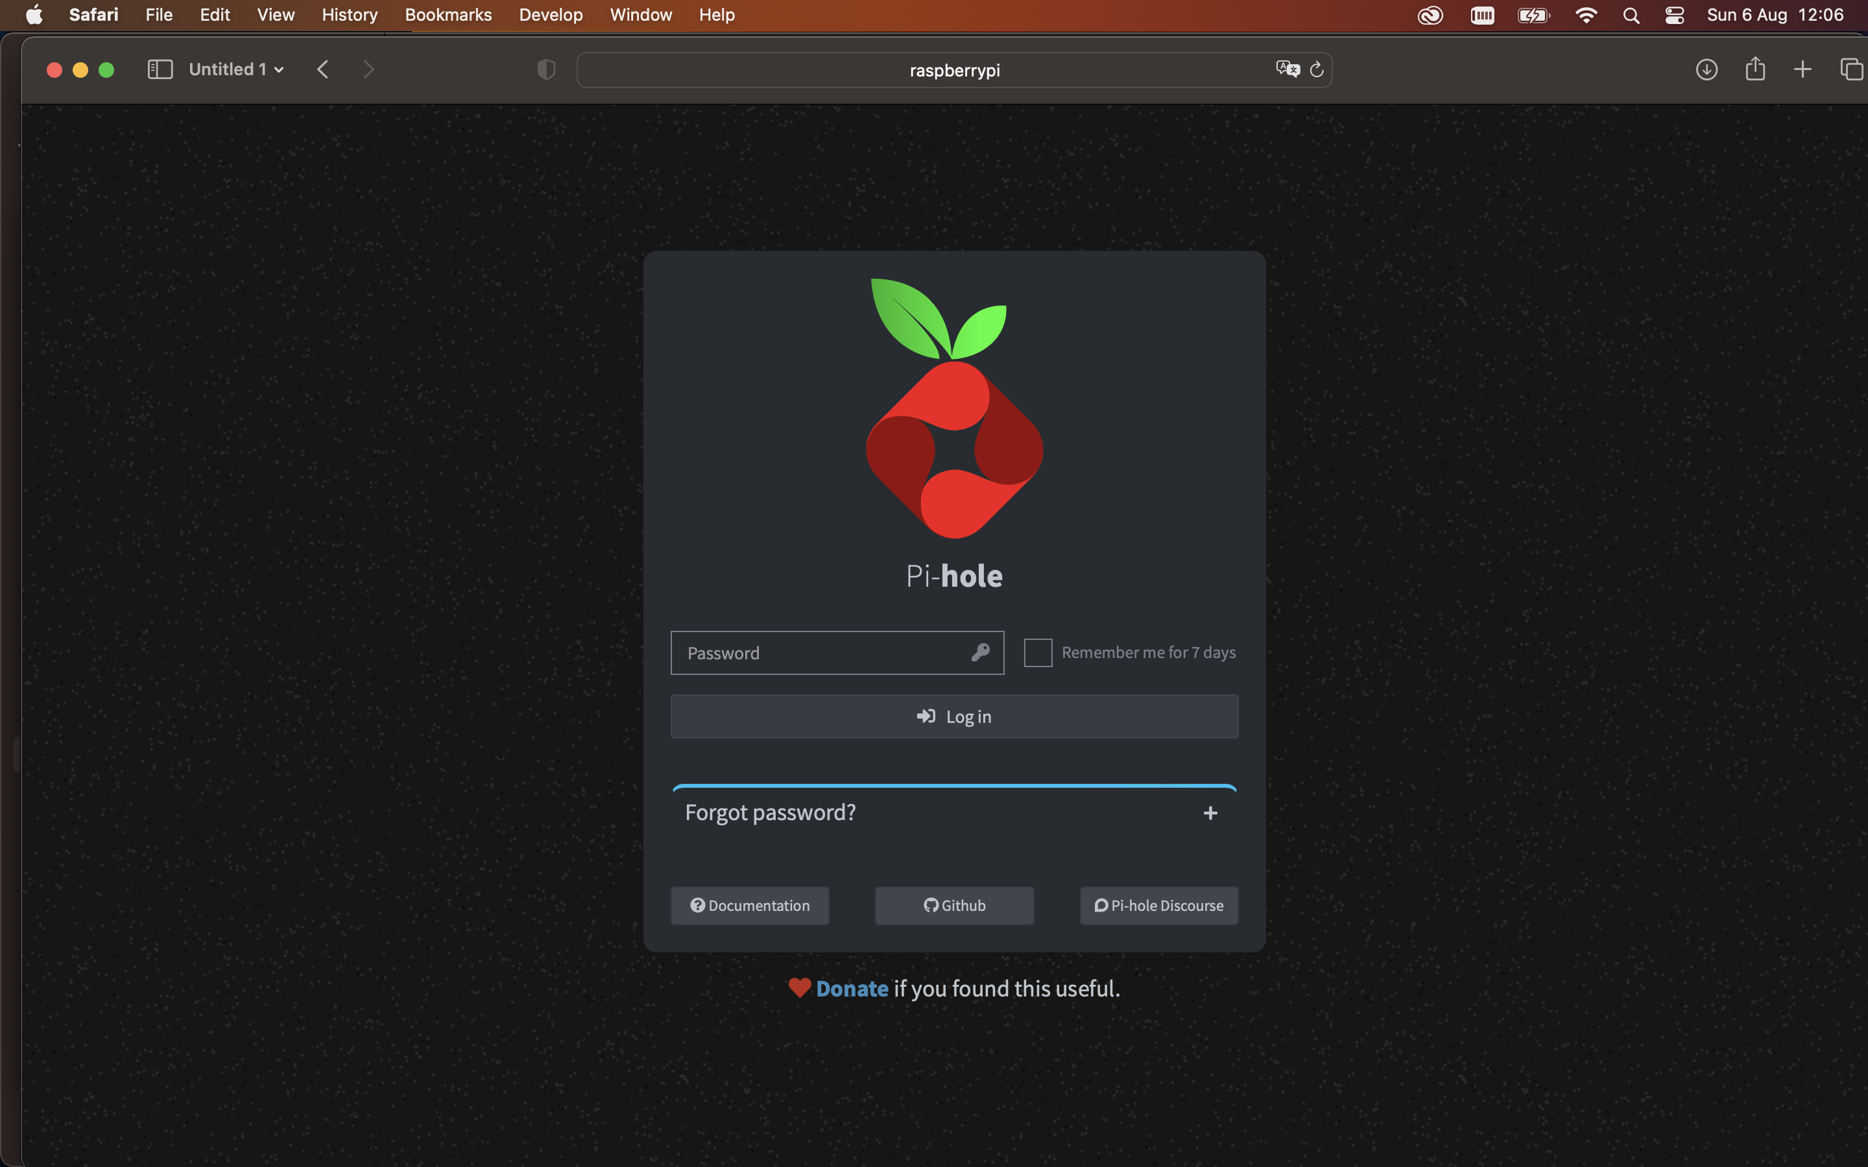Expand the Forgot password? panel
Viewport: 1868px width, 1167px height.
click(1210, 813)
